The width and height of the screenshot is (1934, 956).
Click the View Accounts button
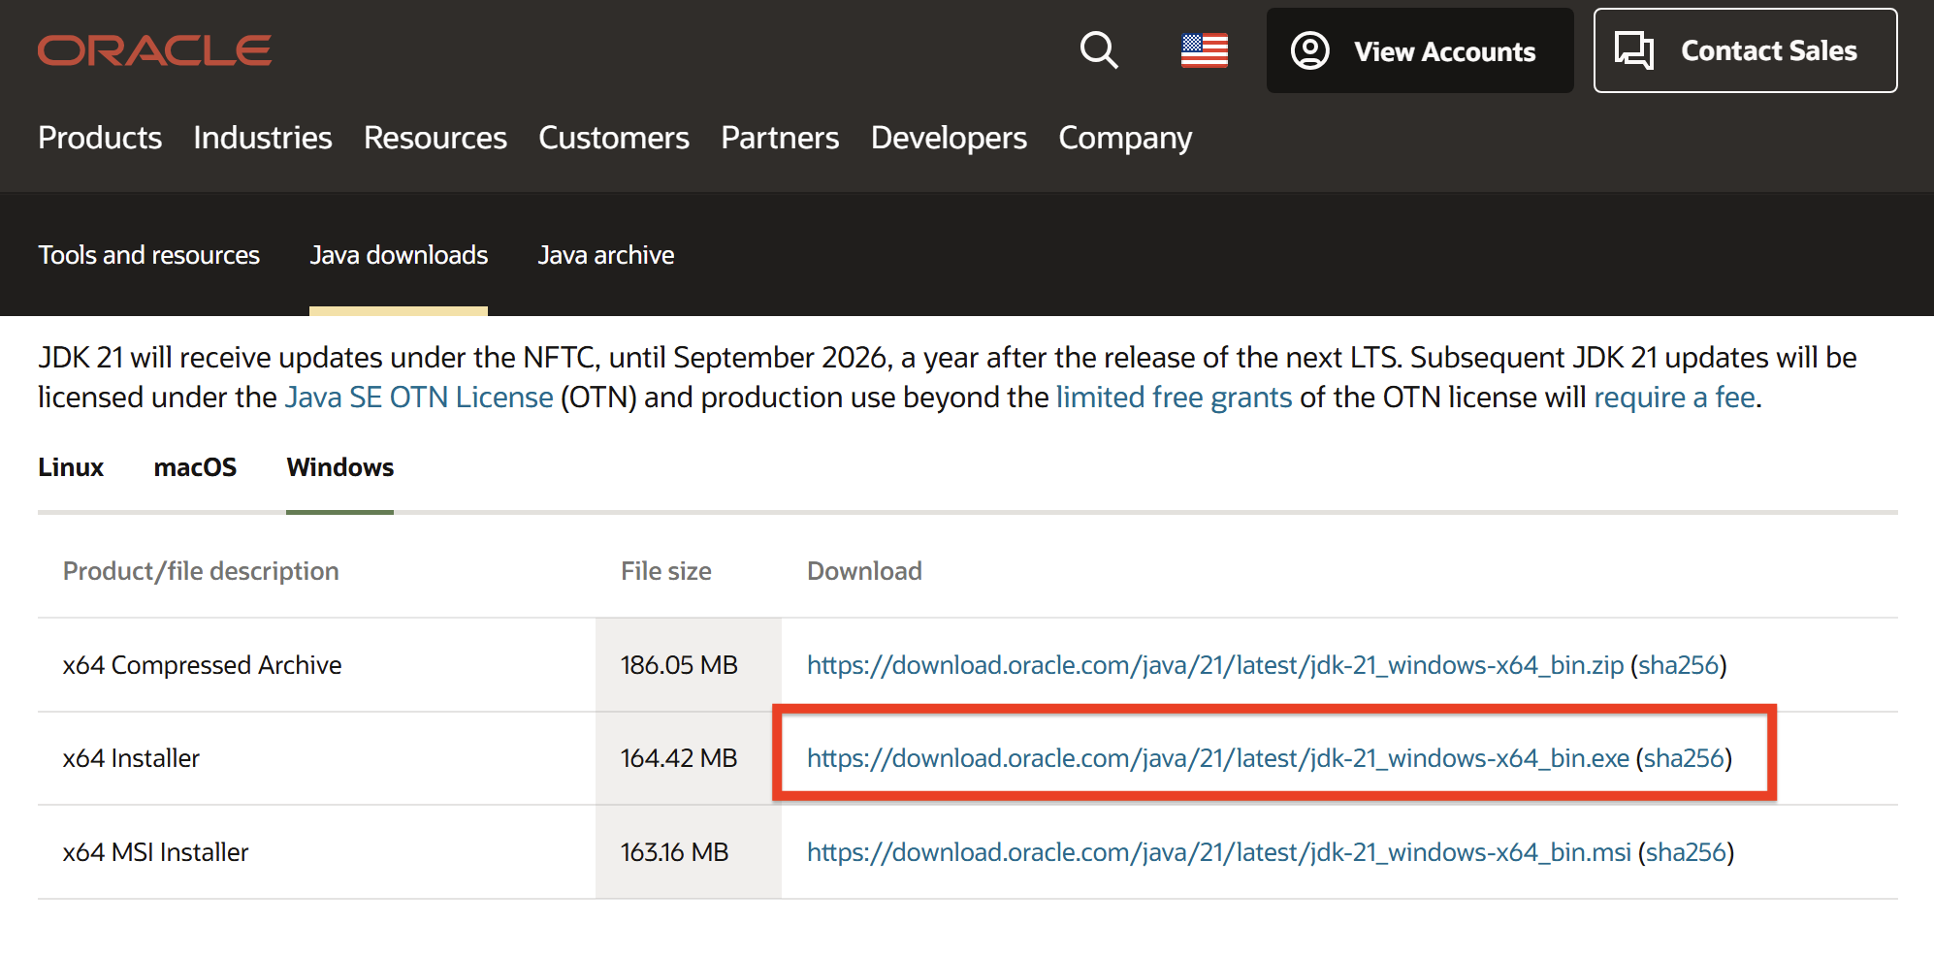click(x=1419, y=51)
